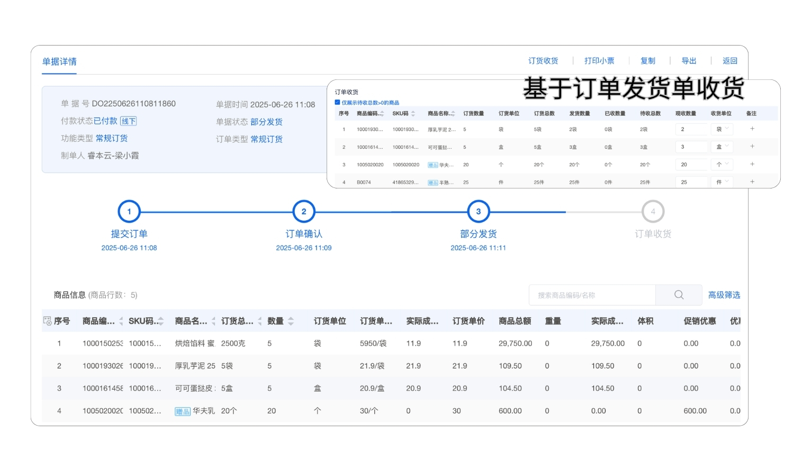
Task: Click 现收数量 input with value 3
Action: [x=692, y=147]
